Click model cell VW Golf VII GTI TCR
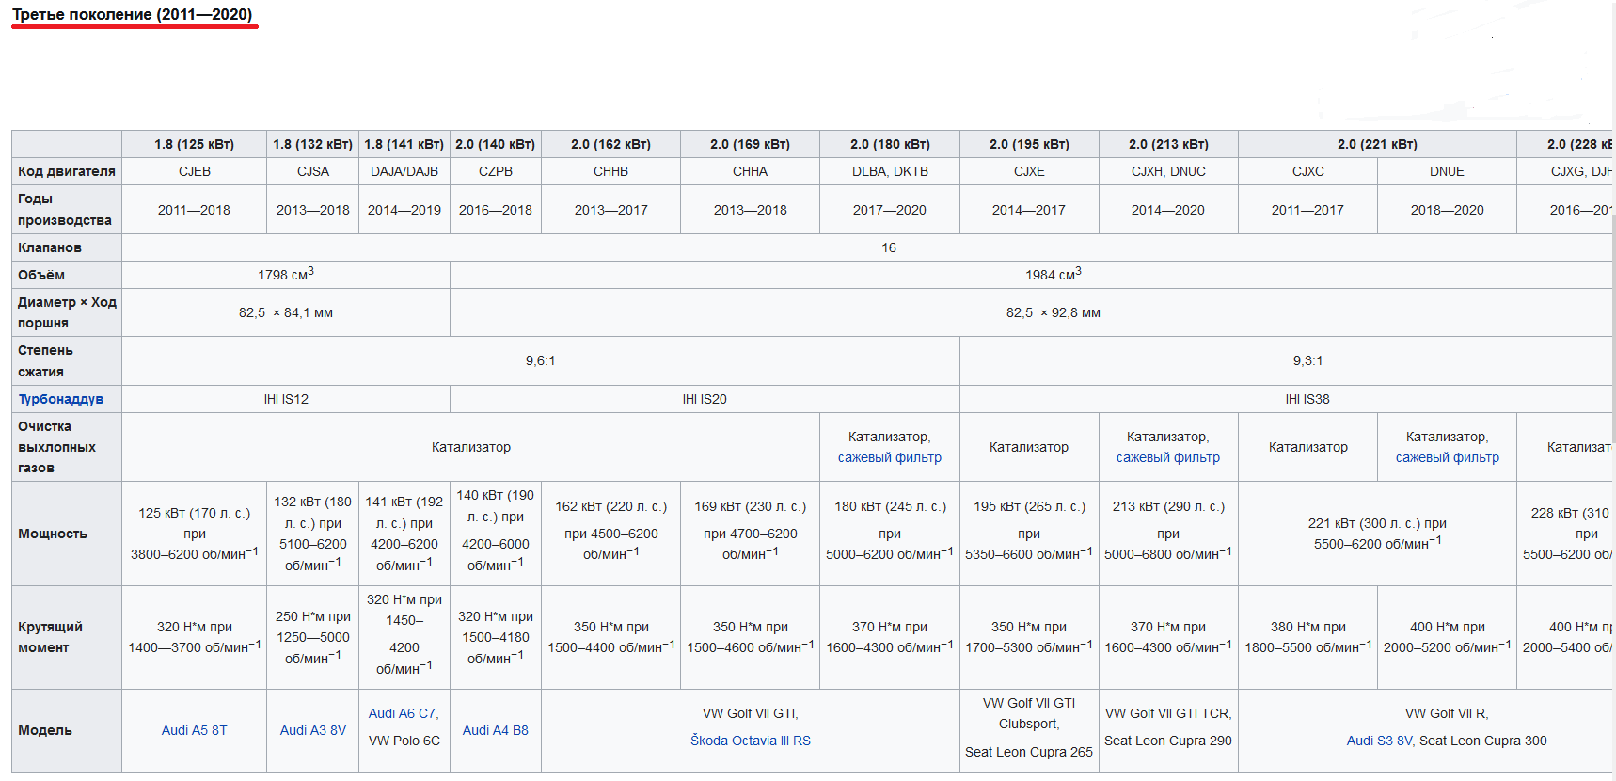Screen dimensions: 1616x781 point(1167,730)
